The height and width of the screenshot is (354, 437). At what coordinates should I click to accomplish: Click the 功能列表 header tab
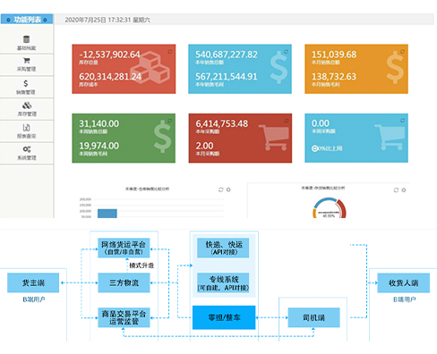[27, 20]
